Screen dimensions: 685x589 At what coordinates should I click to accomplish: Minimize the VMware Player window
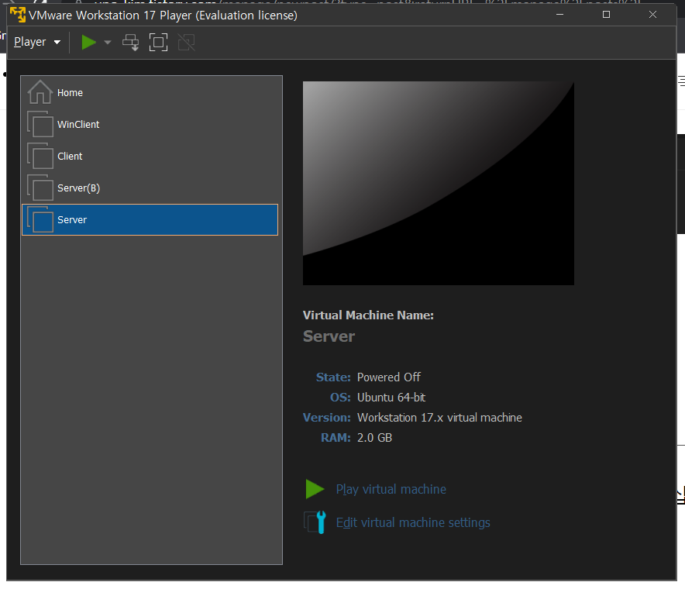[559, 15]
